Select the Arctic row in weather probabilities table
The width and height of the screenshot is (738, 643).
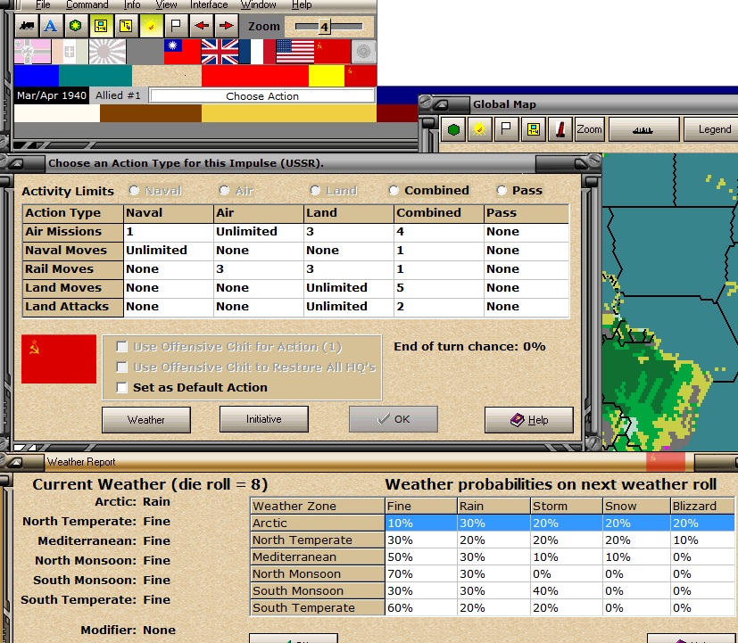(x=492, y=523)
